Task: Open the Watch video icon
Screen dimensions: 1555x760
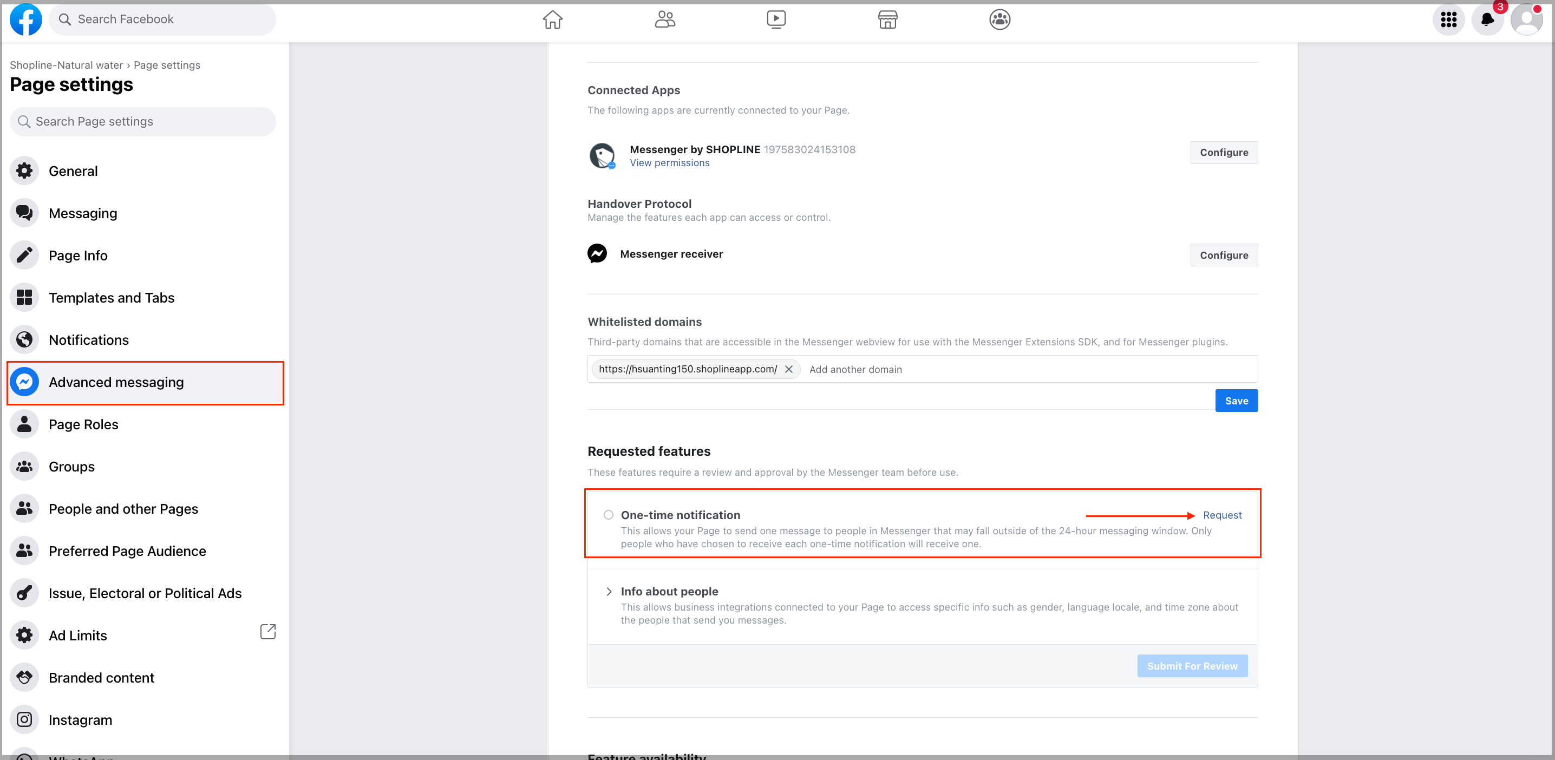Action: 776,19
